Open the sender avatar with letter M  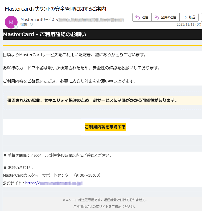pyautogui.click(x=11, y=22)
